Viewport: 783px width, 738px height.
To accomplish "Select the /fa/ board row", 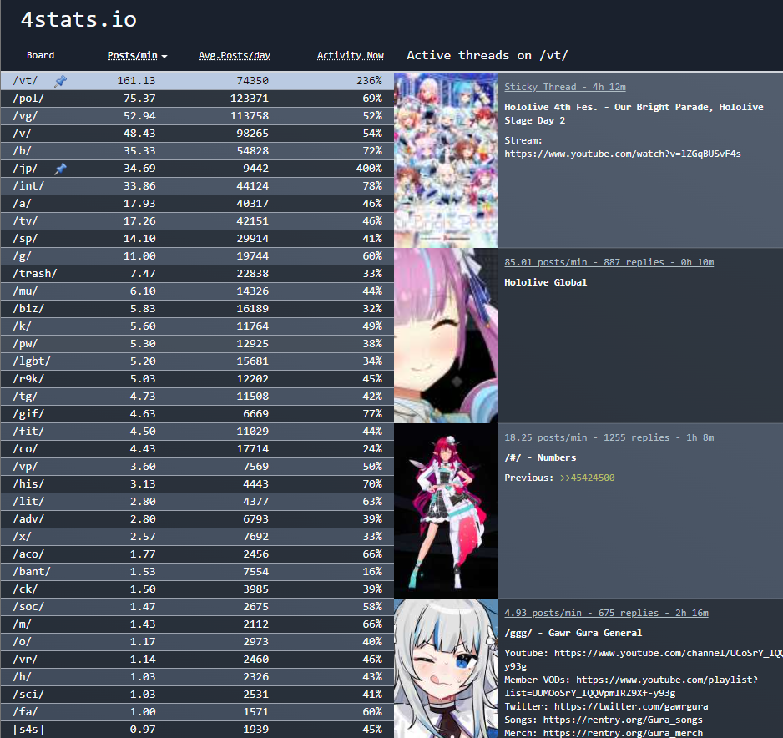I will coord(197,712).
